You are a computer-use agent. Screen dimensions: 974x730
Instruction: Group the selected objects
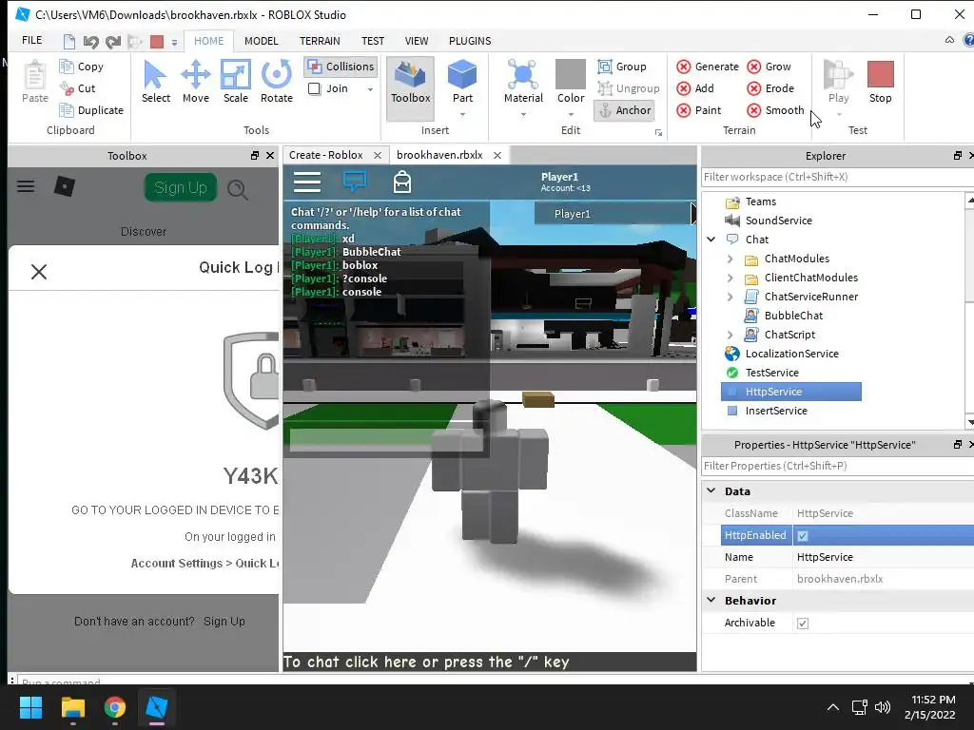point(622,67)
